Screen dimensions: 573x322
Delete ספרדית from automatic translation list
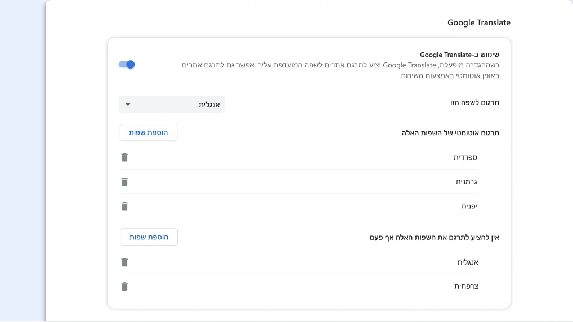pyautogui.click(x=124, y=157)
